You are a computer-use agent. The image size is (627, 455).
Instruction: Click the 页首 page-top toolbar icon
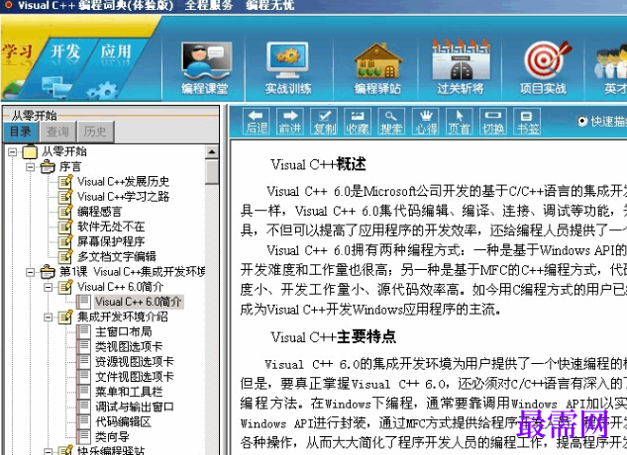click(459, 122)
